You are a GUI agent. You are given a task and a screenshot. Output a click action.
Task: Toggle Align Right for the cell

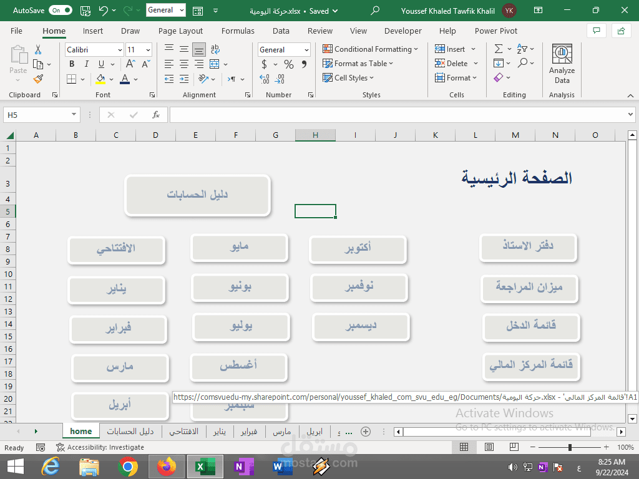click(199, 64)
